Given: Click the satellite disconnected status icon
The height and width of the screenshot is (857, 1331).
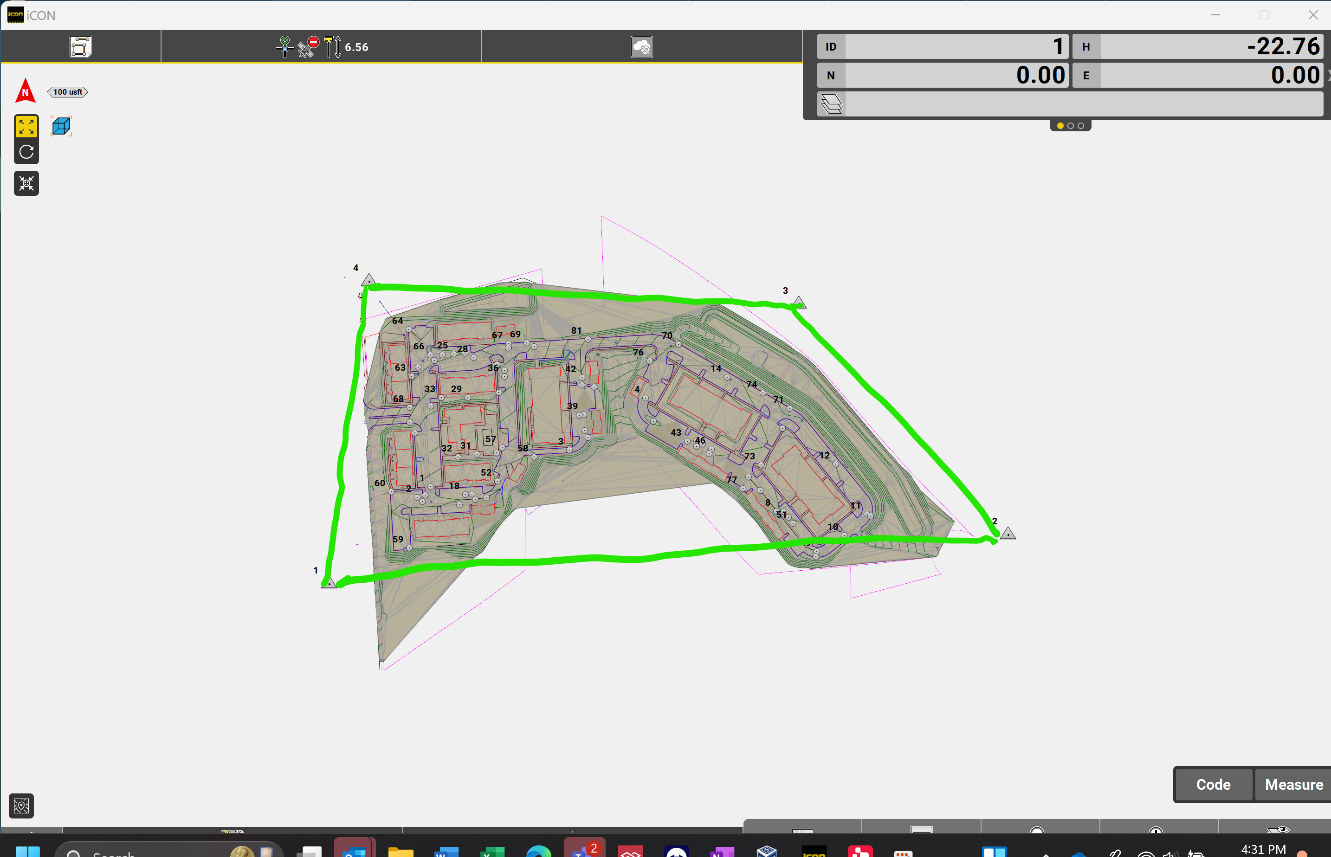Looking at the screenshot, I should [x=308, y=47].
